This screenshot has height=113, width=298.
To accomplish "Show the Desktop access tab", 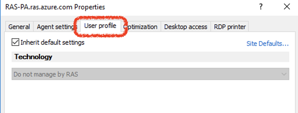I will point(186,27).
